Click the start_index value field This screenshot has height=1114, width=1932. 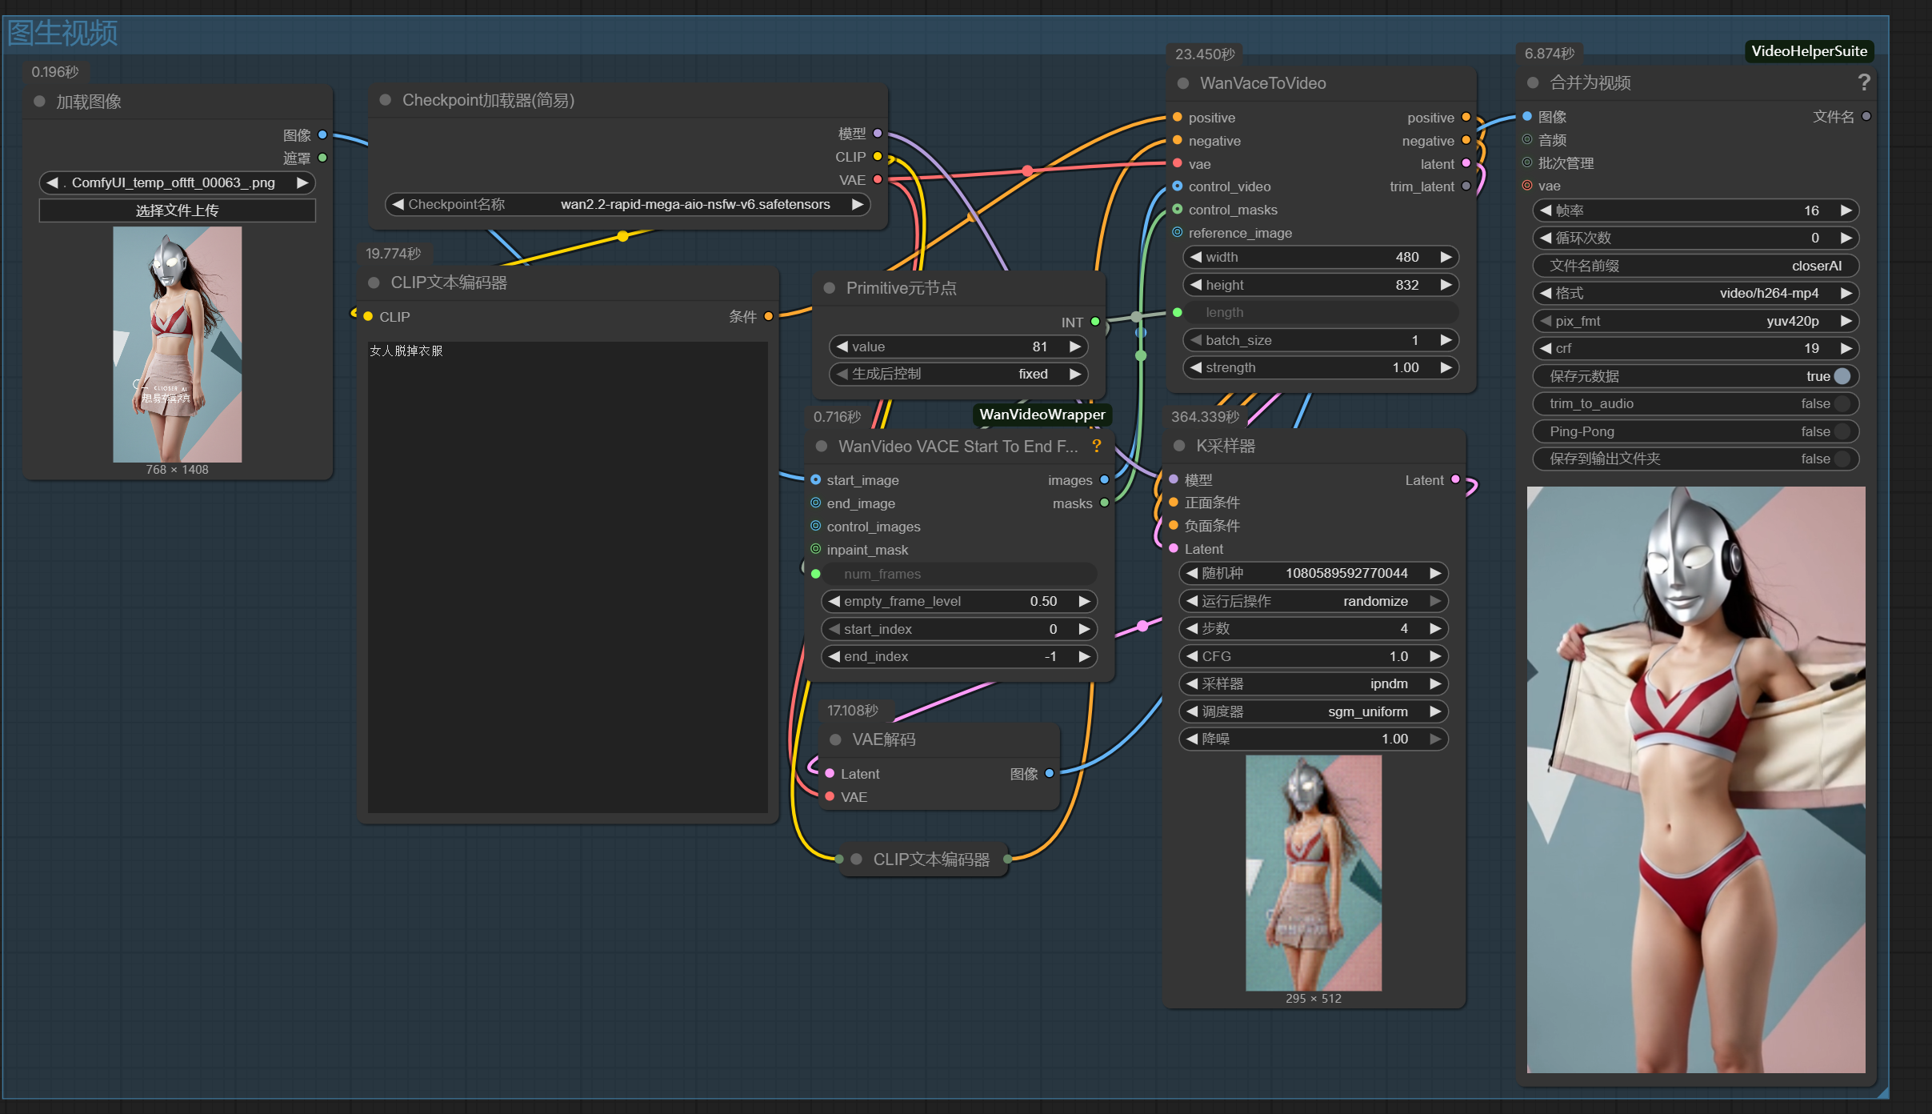pos(958,629)
